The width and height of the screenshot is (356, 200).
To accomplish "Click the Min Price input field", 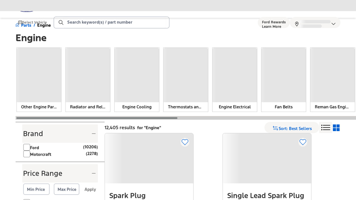I will 36,189.
